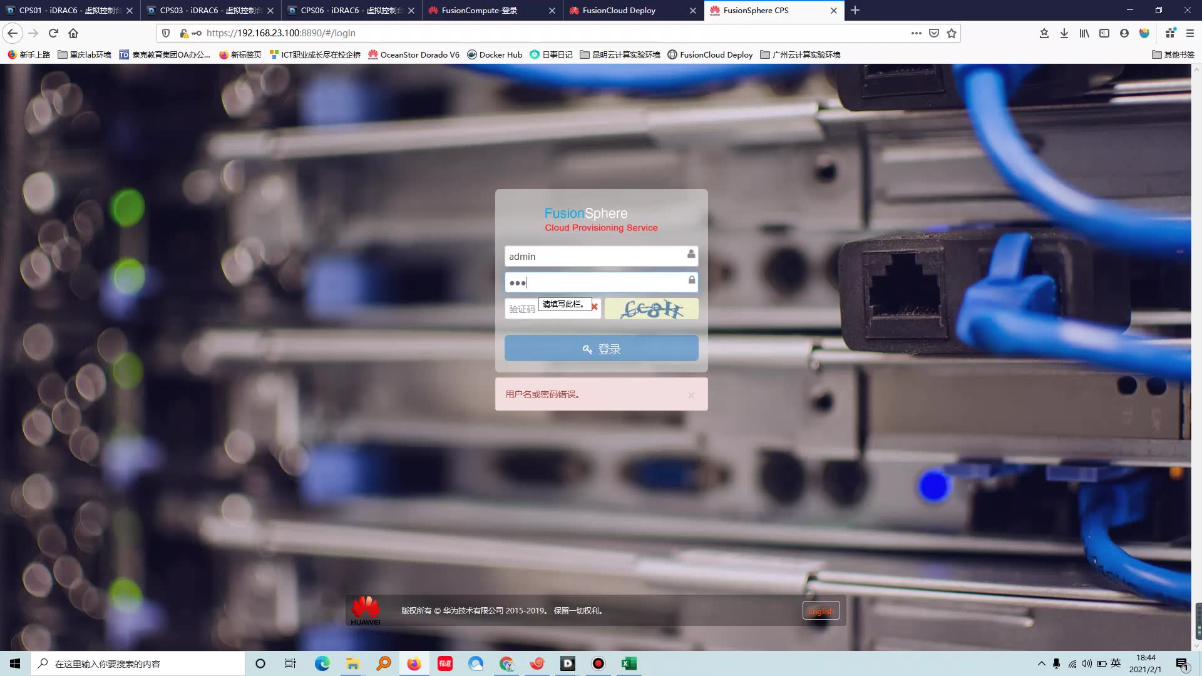Launch Microsoft Edge from taskbar

322,663
